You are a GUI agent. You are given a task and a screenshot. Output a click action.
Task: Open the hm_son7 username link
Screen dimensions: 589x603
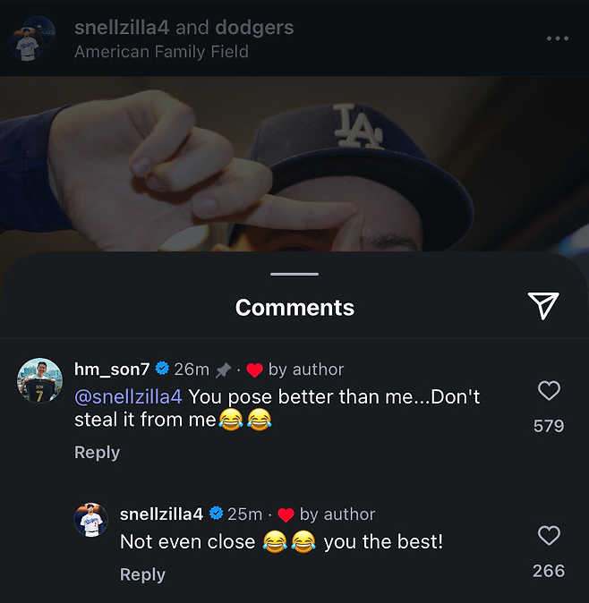pos(112,369)
